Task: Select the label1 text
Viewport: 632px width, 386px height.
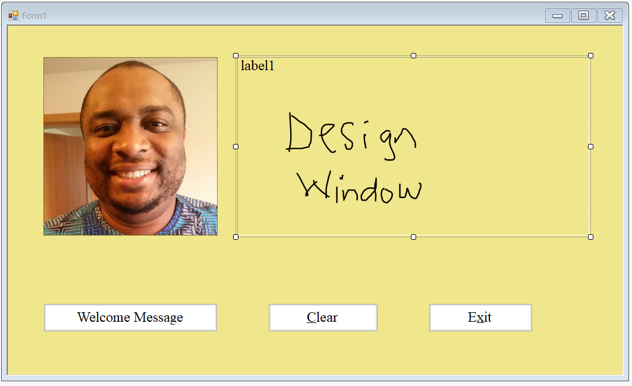Action: click(257, 66)
